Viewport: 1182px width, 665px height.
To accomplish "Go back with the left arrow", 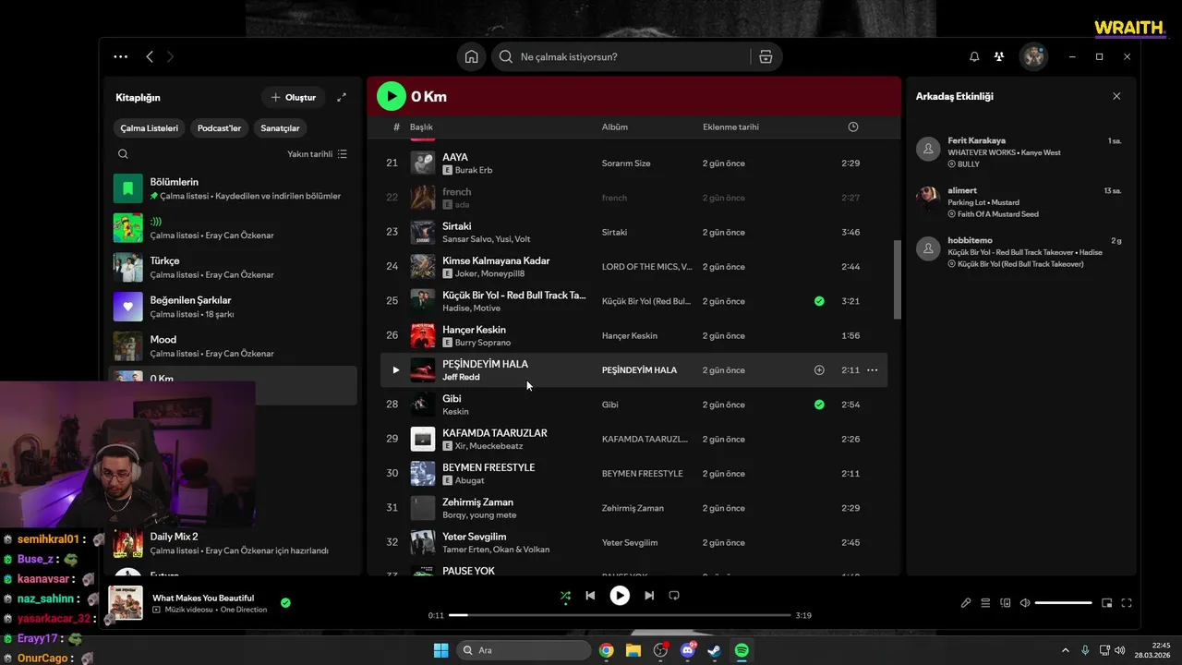I will click(x=150, y=56).
